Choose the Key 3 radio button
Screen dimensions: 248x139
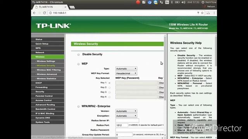point(109,92)
